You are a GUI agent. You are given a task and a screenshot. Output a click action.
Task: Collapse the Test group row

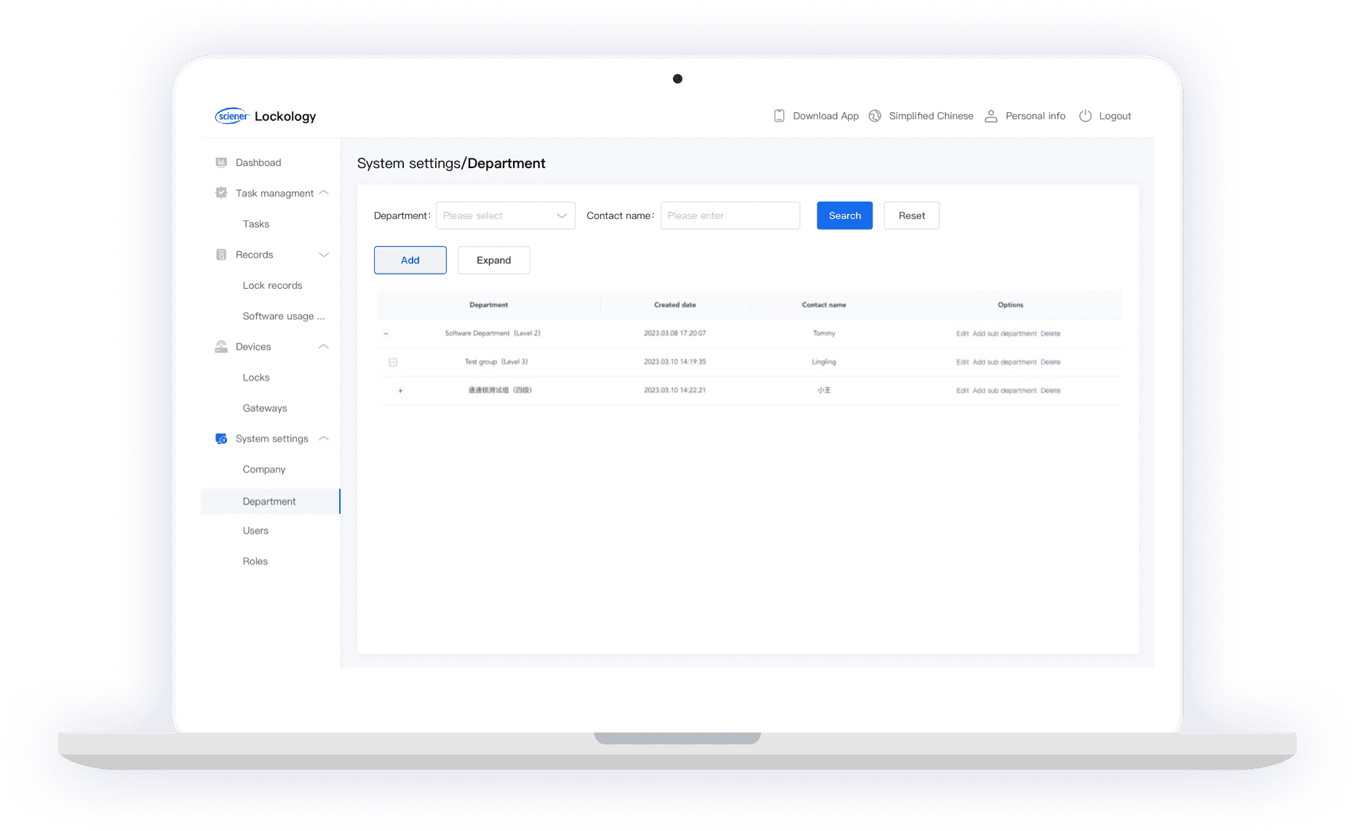pos(393,362)
